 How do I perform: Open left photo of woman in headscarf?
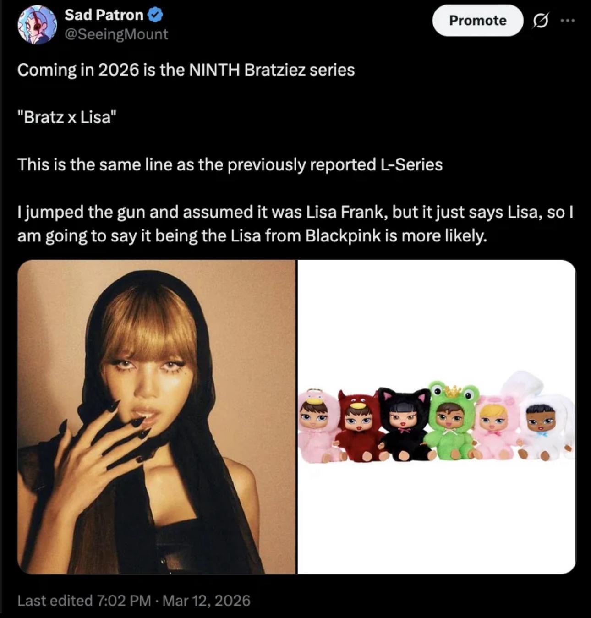156,417
